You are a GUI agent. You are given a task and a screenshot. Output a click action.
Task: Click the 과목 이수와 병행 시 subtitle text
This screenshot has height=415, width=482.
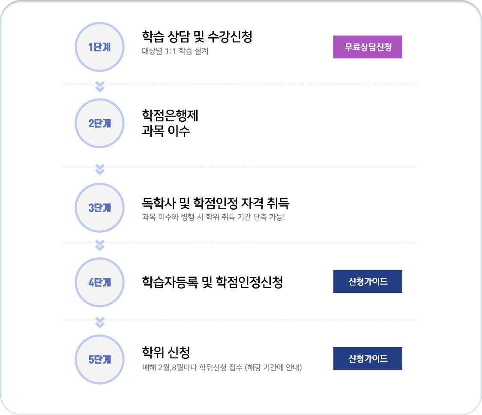coord(213,217)
